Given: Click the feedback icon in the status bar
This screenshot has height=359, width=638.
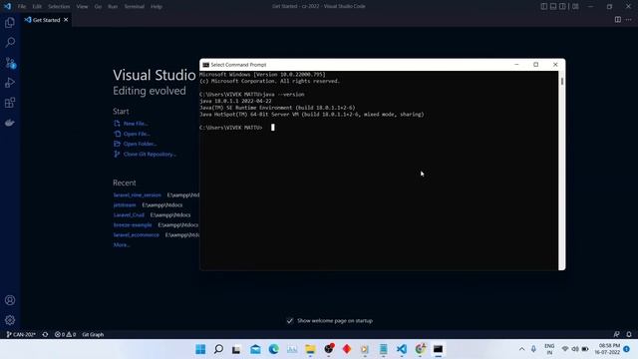Looking at the screenshot, I should point(616,335).
